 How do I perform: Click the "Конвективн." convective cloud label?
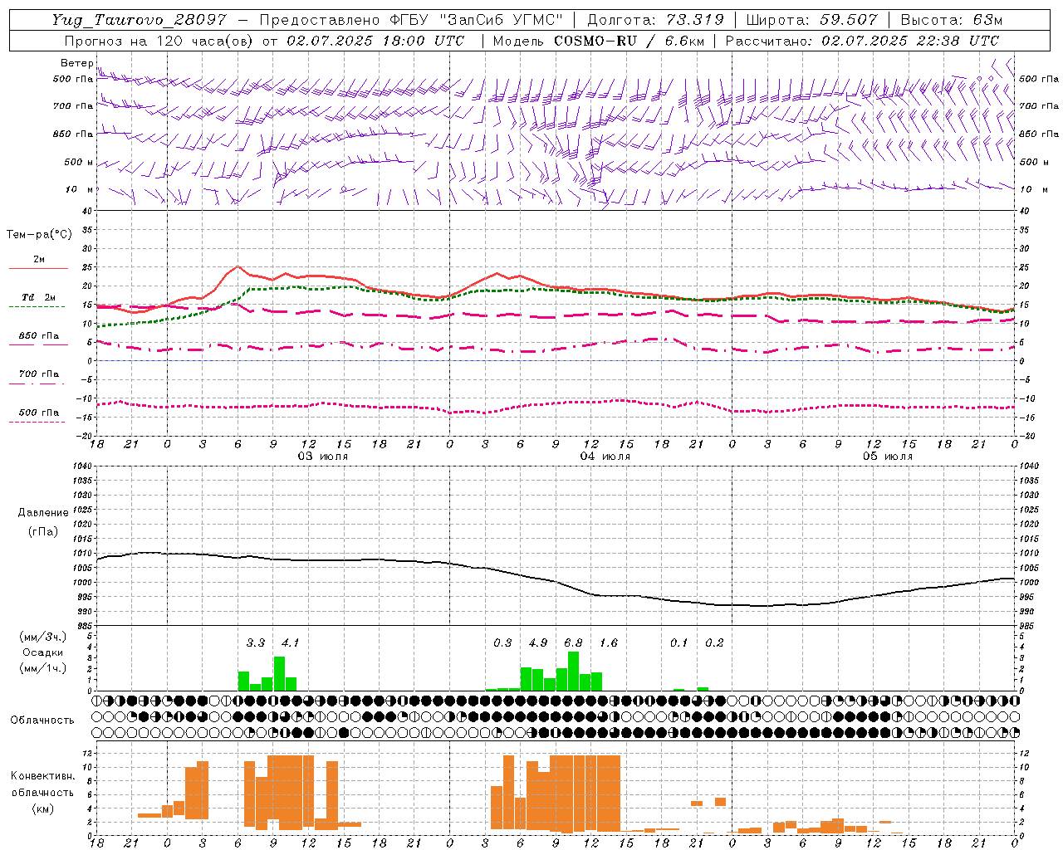click(43, 776)
